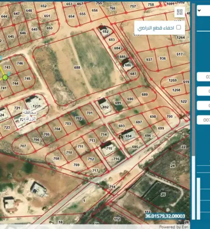Select parcel 1259 on the right side
This screenshot has height=229, width=210.
coord(172,80)
